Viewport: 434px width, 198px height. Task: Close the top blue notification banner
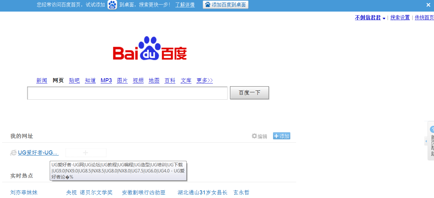coord(428,5)
